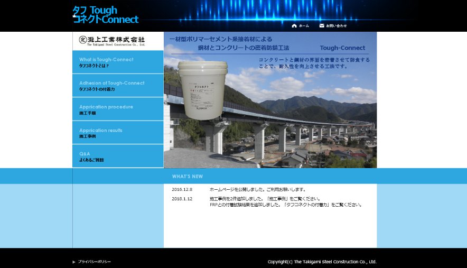The height and width of the screenshot is (268, 467).
Task: Click the Tough Connect site logo
Action: (106, 15)
